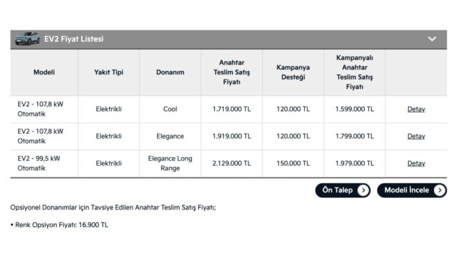The image size is (456, 256).
Task: Click the EV2 - 99,5 kW Otomatik model cell
Action: coord(44,164)
